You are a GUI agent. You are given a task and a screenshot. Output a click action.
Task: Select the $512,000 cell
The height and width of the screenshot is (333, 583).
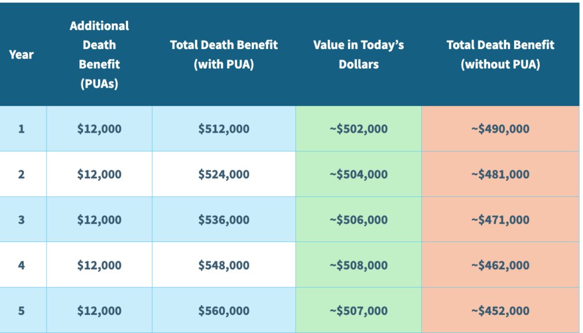click(x=224, y=129)
